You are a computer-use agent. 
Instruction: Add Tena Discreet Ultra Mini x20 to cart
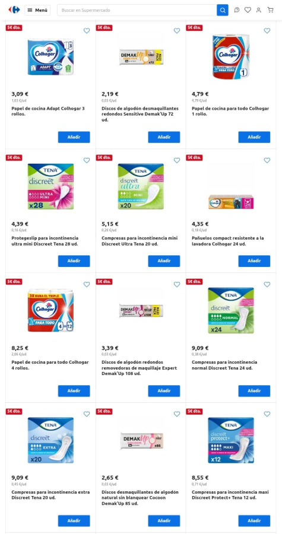coord(164,261)
